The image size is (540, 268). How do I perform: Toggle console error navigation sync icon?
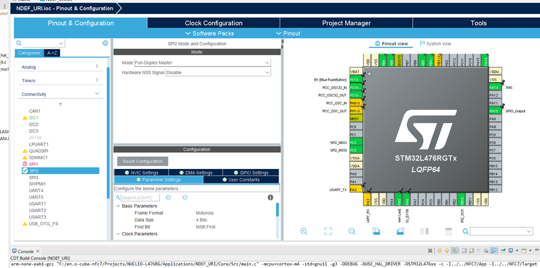(x=455, y=251)
